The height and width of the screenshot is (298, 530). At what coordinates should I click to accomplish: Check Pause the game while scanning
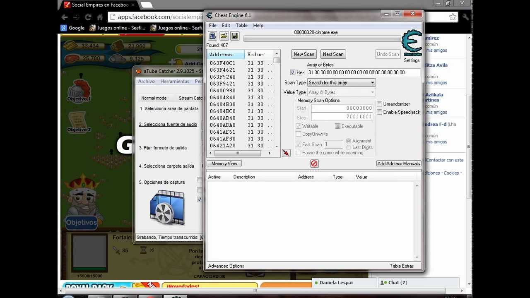coord(298,153)
